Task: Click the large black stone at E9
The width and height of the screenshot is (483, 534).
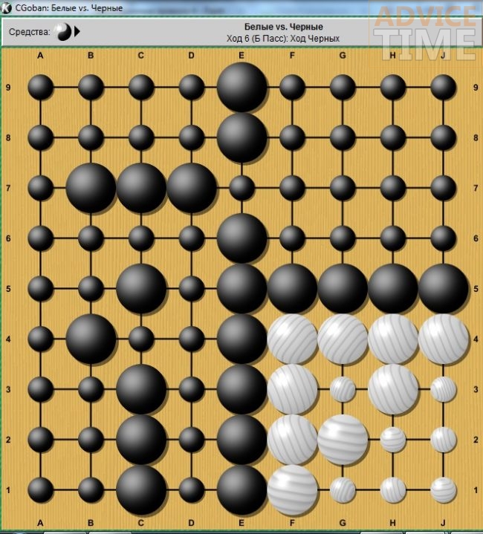Action: (241, 87)
